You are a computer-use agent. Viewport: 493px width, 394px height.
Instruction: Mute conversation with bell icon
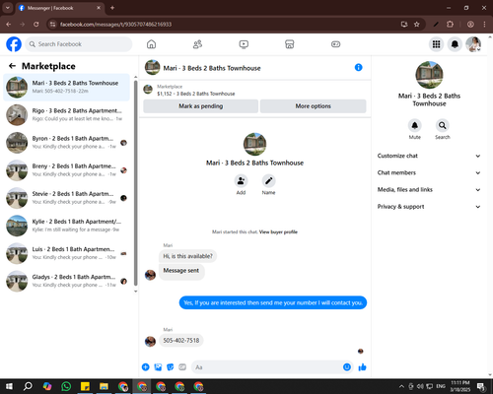point(415,125)
